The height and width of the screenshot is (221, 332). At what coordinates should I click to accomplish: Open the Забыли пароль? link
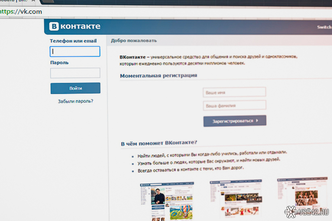pyautogui.click(x=76, y=101)
